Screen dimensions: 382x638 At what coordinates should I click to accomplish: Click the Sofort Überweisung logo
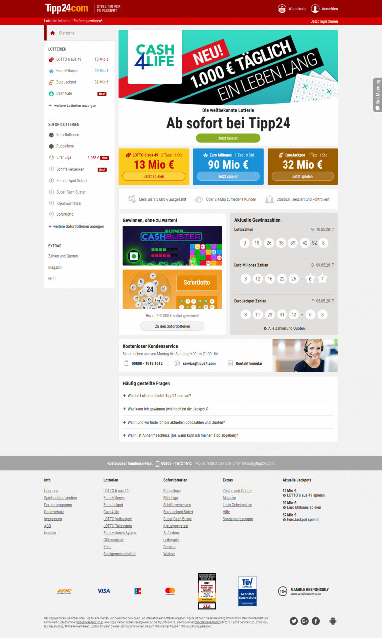64,591
